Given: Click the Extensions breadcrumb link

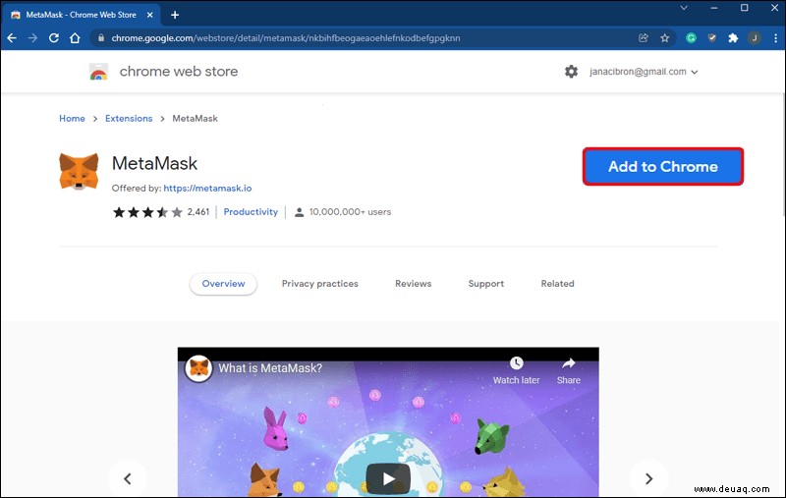Looking at the screenshot, I should pos(129,119).
